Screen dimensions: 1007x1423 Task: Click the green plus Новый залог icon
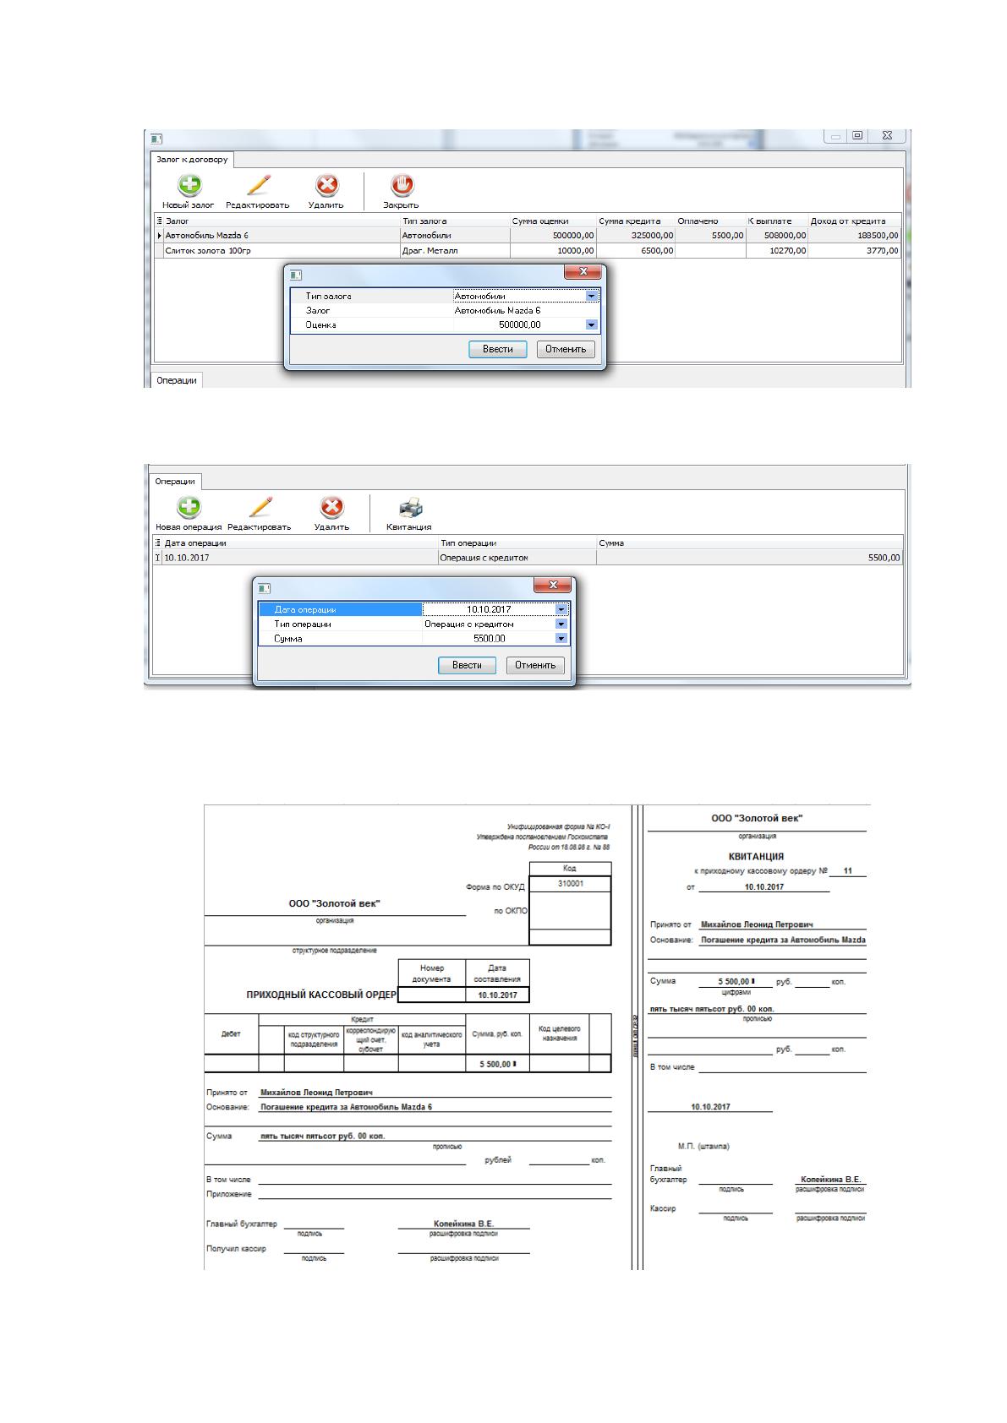click(x=189, y=186)
